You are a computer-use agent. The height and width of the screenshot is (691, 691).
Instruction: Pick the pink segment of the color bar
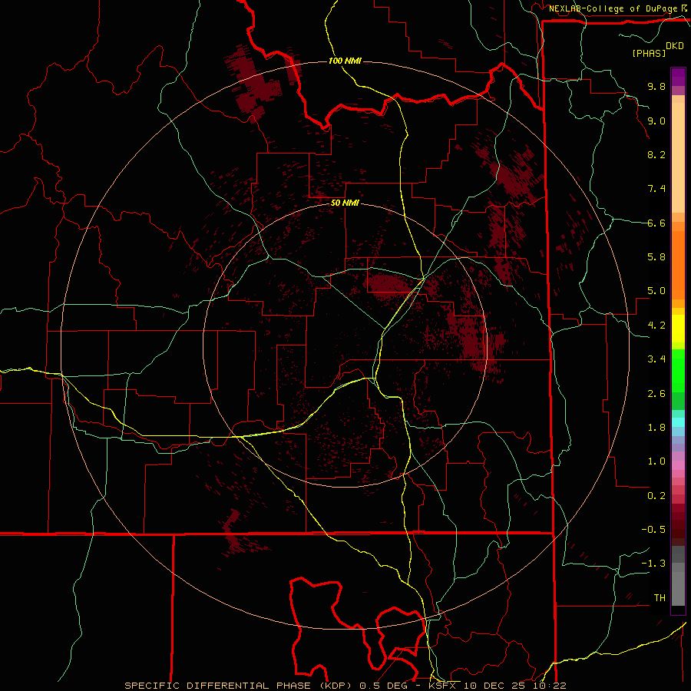[678, 465]
